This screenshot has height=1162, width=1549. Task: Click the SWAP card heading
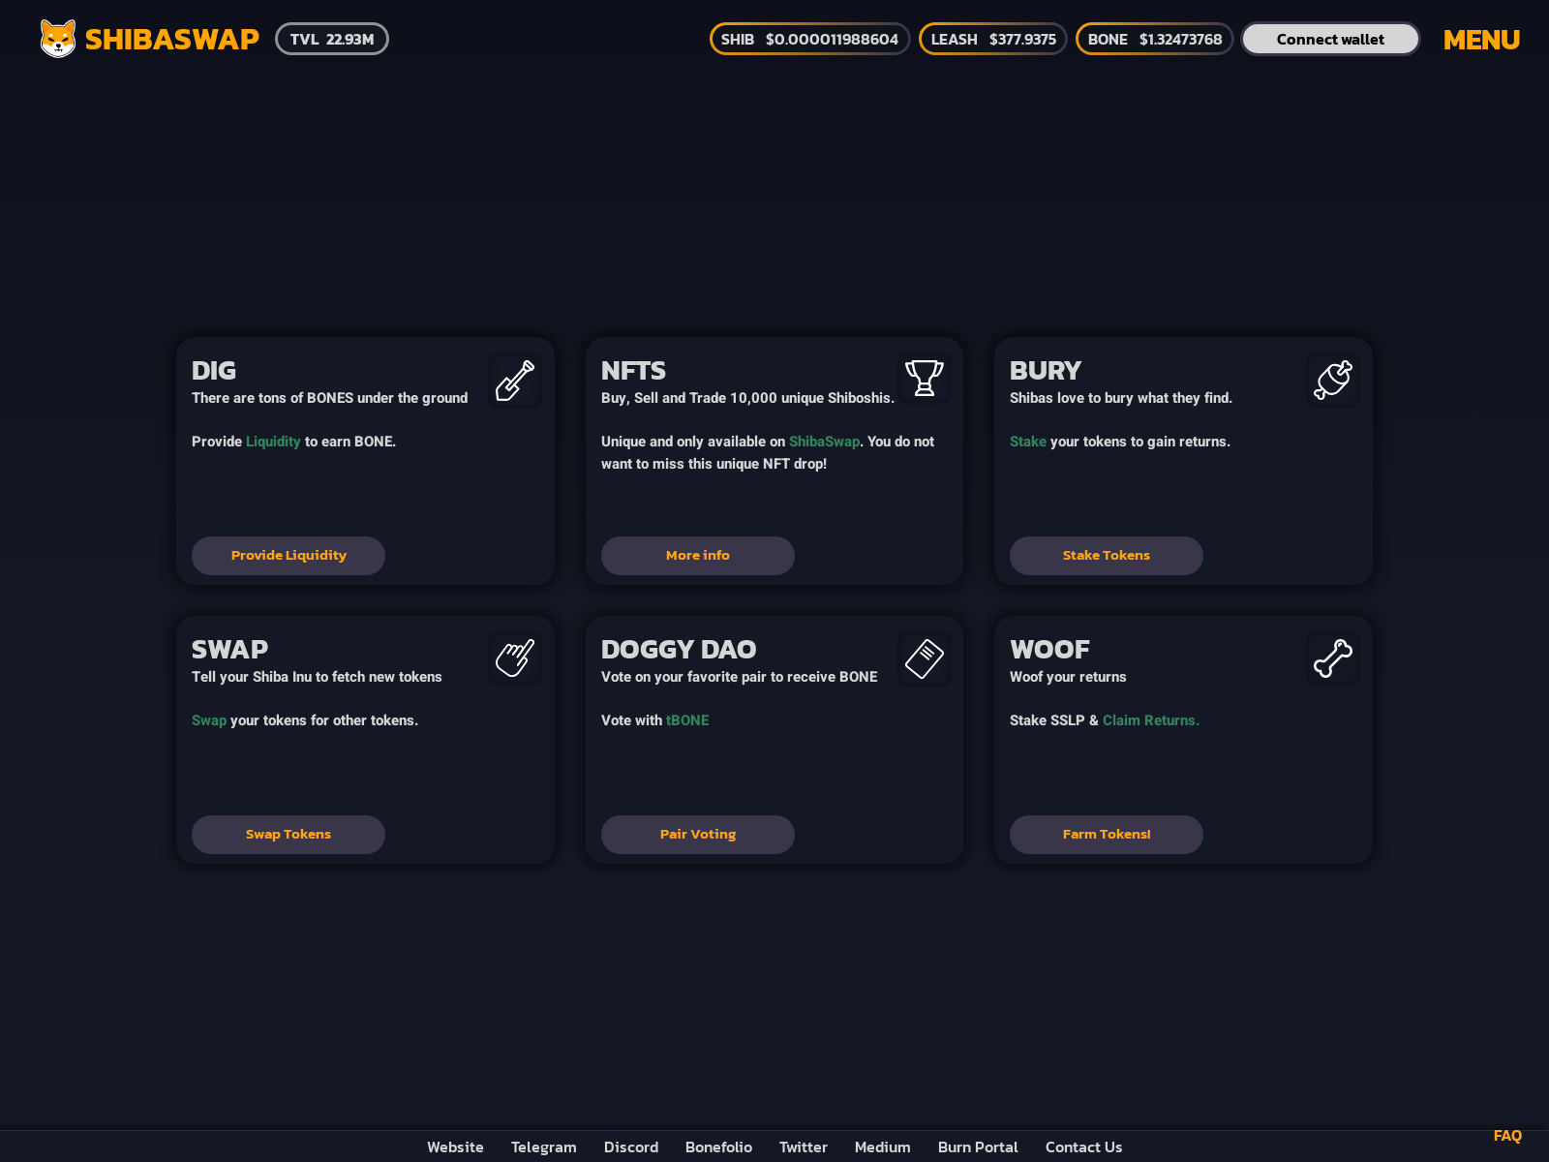229,650
